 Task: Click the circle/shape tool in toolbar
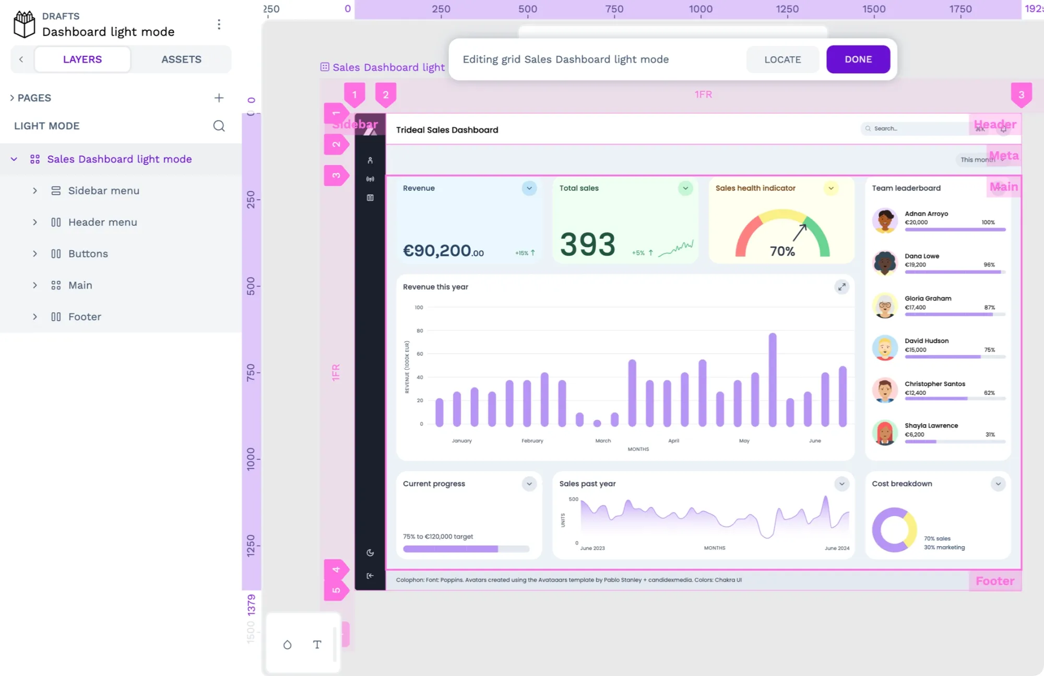pyautogui.click(x=288, y=645)
